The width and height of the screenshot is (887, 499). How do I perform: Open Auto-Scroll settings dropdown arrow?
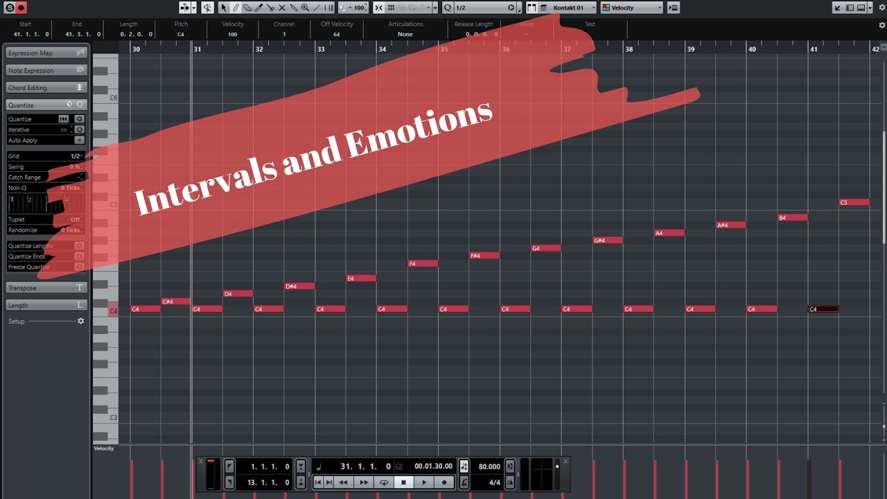[x=194, y=8]
